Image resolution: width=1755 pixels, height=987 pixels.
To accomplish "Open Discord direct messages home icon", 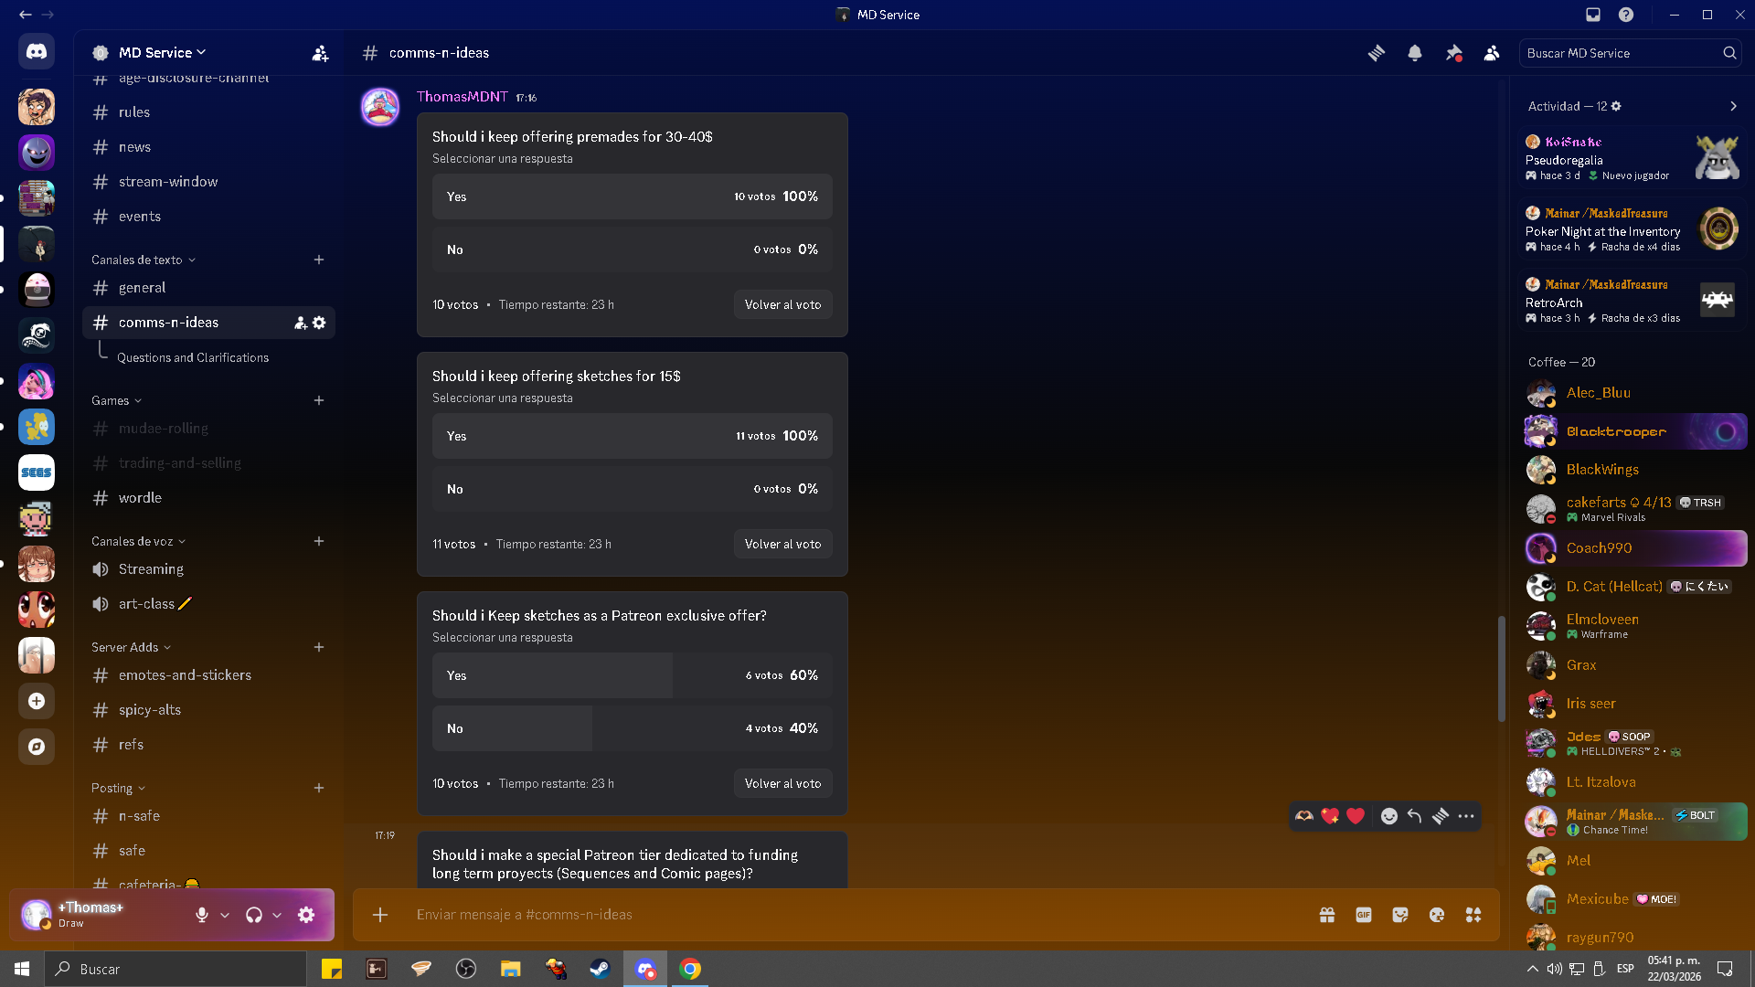I will tap(37, 52).
